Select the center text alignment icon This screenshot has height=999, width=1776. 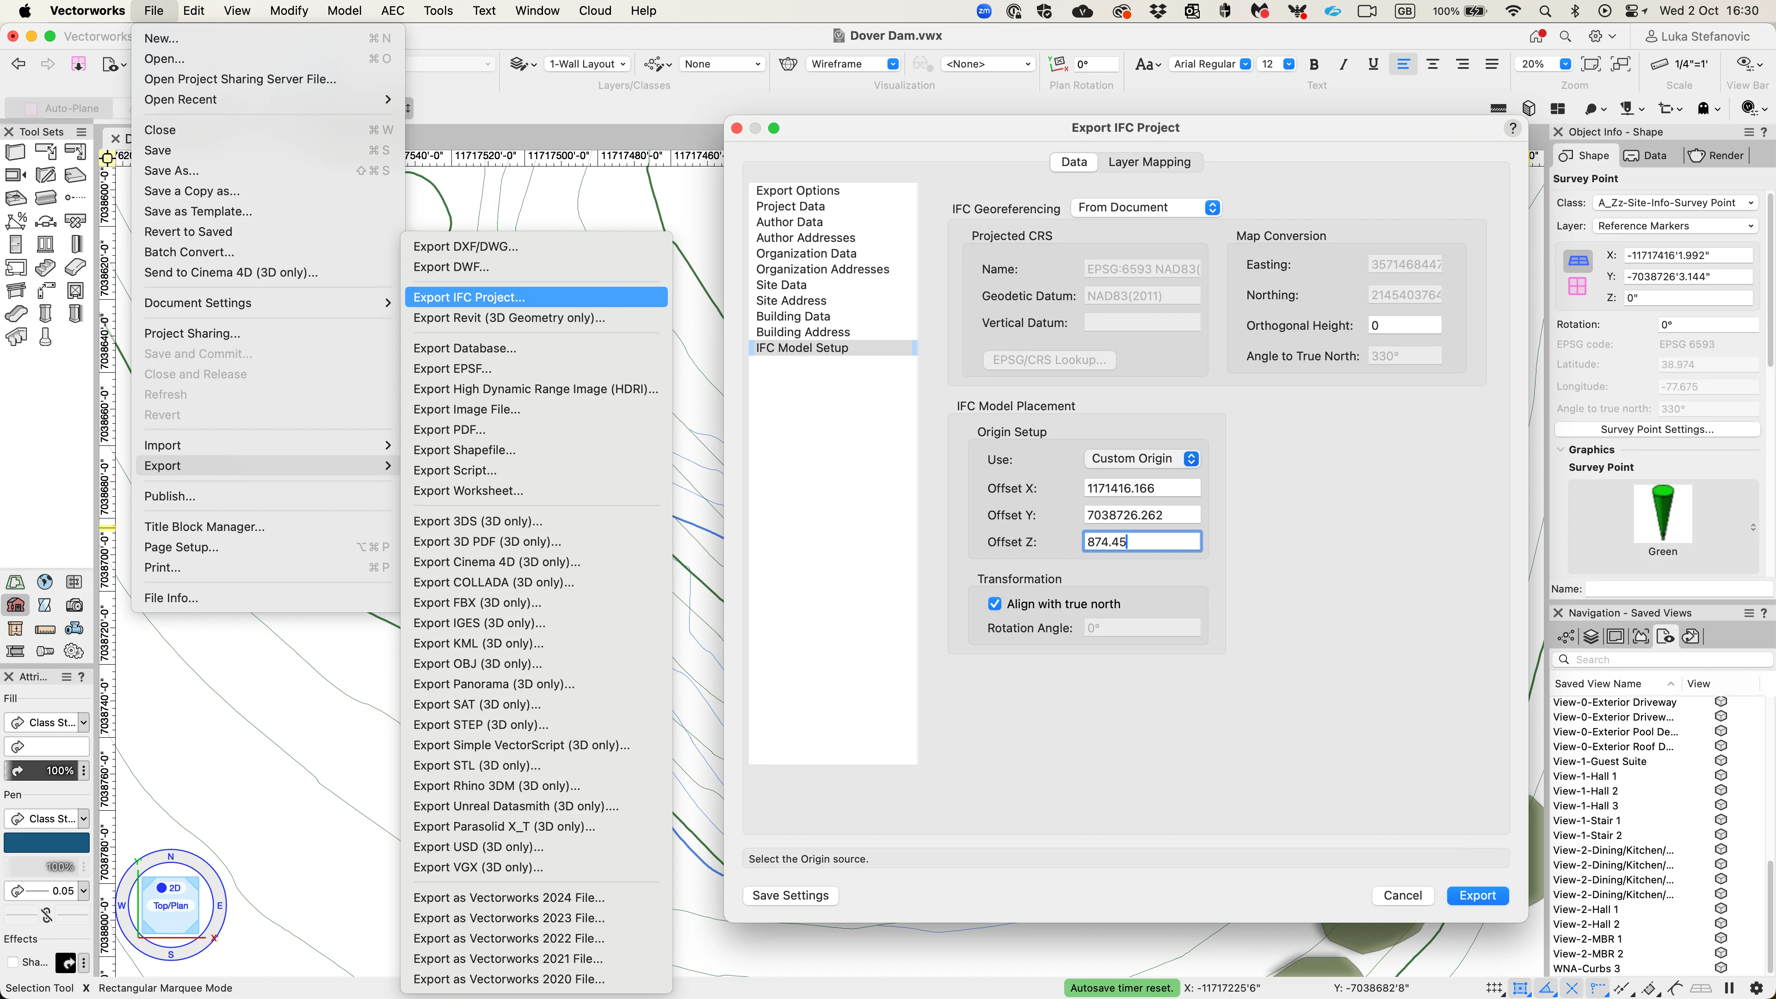click(1433, 64)
